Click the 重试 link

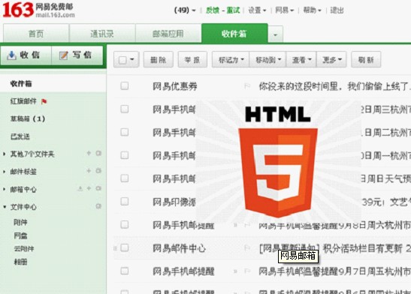pyautogui.click(x=233, y=10)
